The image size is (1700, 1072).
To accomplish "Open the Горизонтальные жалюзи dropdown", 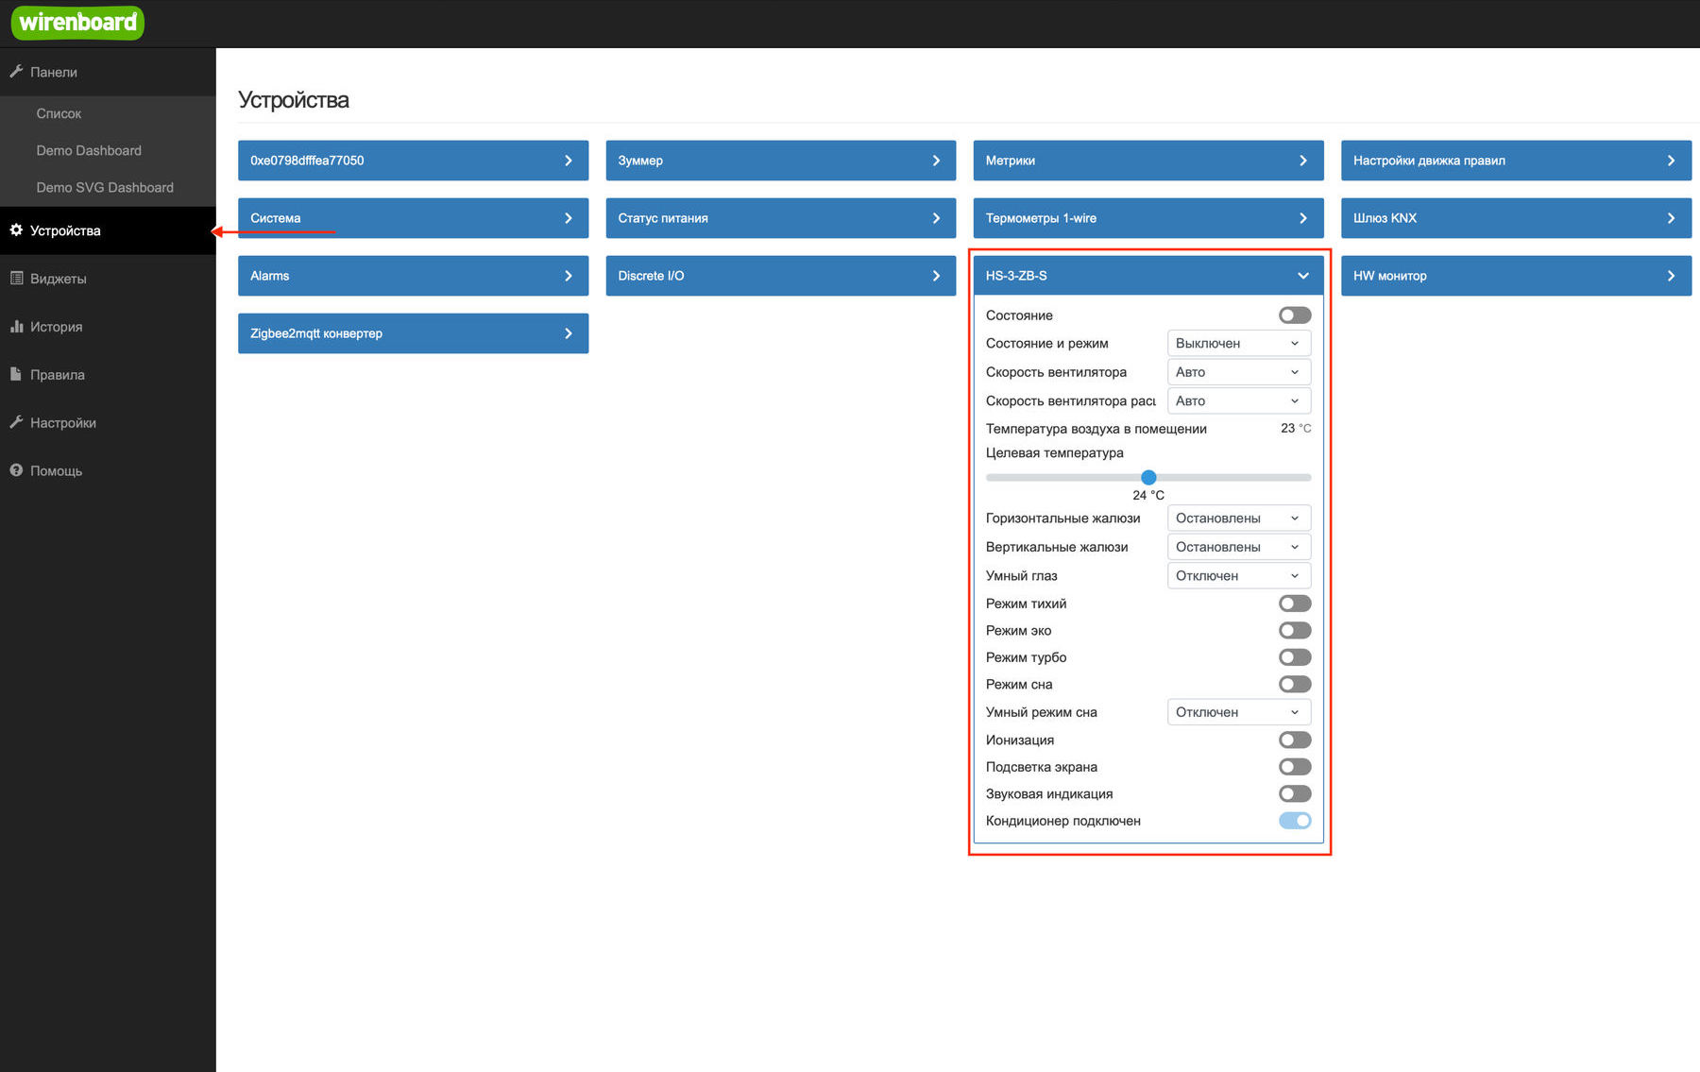I will pos(1238,519).
